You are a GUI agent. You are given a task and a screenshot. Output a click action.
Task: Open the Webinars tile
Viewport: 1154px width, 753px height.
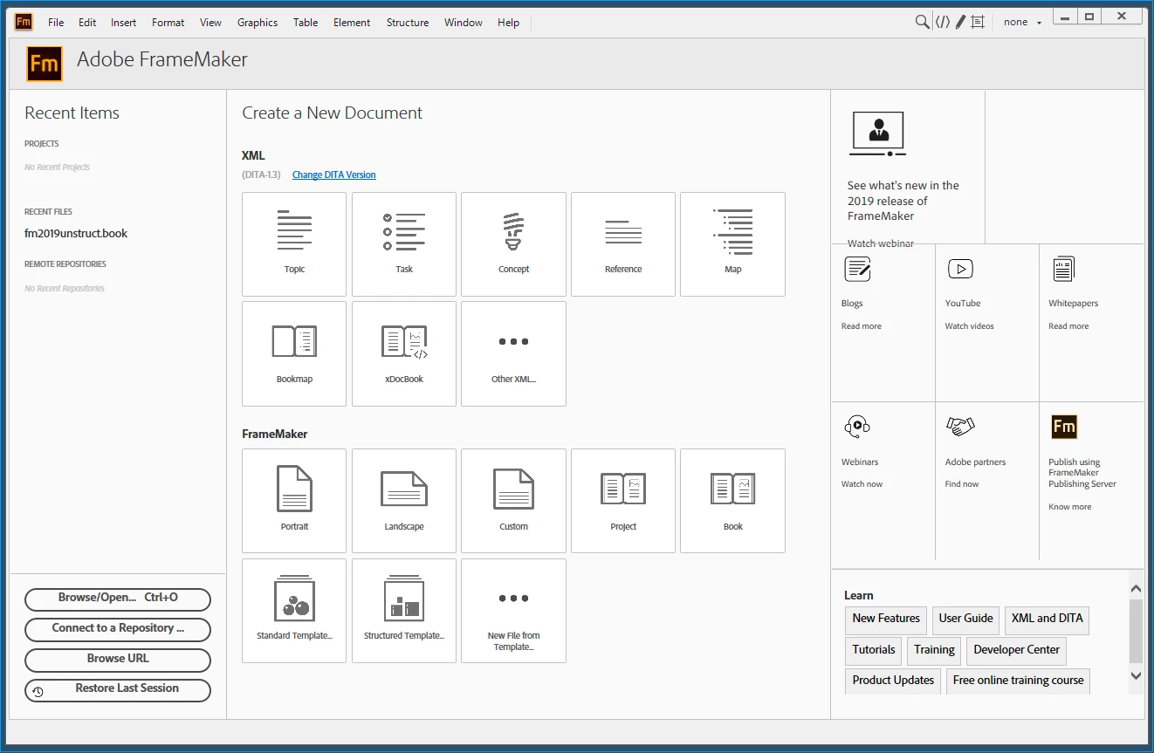click(883, 480)
